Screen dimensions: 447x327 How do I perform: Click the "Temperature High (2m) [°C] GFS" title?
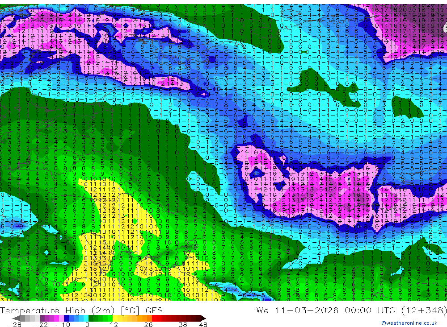81,310
